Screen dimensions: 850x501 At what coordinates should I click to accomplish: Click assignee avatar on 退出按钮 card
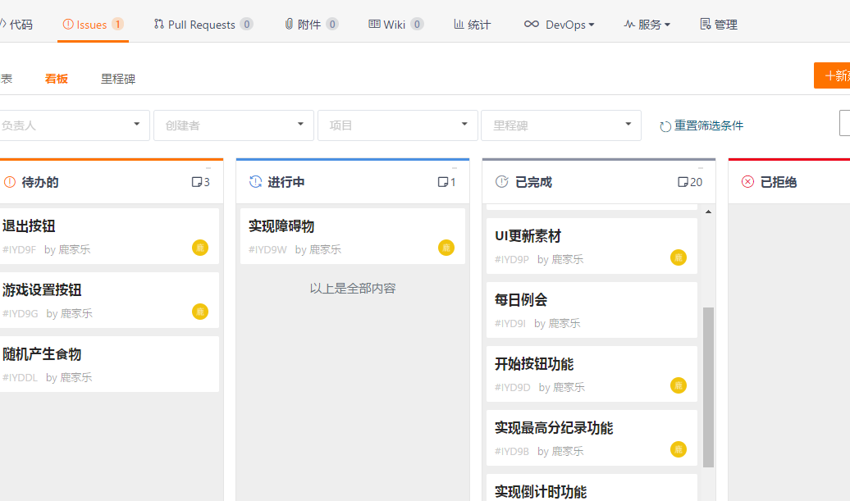(200, 248)
